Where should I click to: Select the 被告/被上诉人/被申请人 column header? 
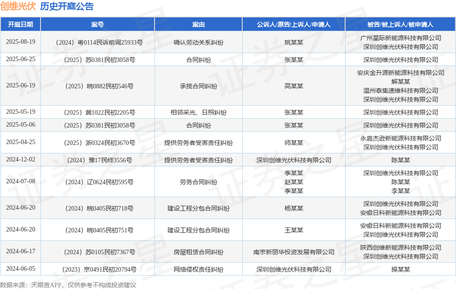click(400, 25)
